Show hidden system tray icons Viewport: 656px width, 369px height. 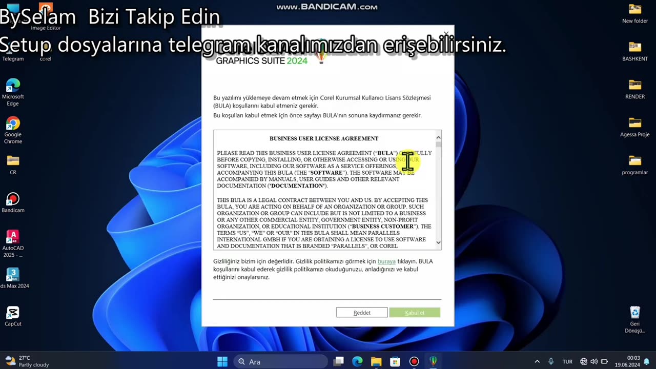point(537,362)
